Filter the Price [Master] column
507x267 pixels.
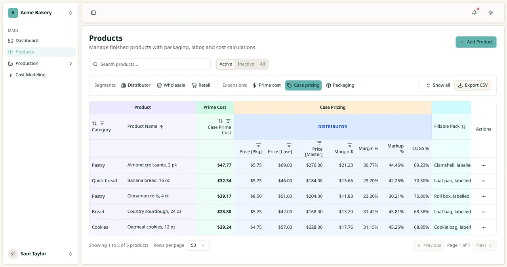coord(319,142)
